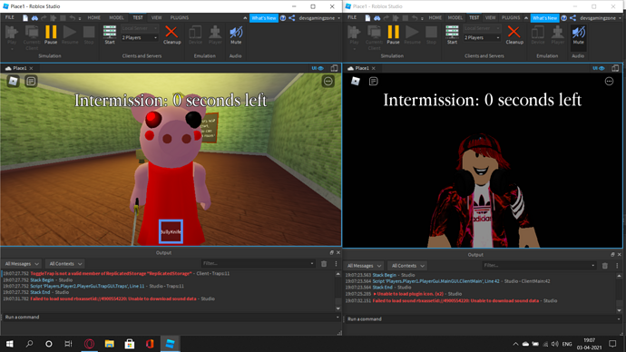Click Cleanup in the left Roblox Studio window

(x=171, y=34)
